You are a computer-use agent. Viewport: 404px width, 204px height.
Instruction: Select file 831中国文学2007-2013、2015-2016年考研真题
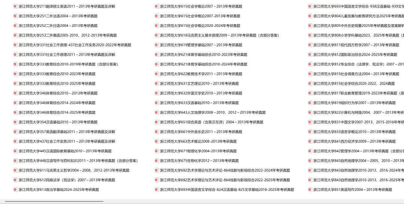(356, 122)
